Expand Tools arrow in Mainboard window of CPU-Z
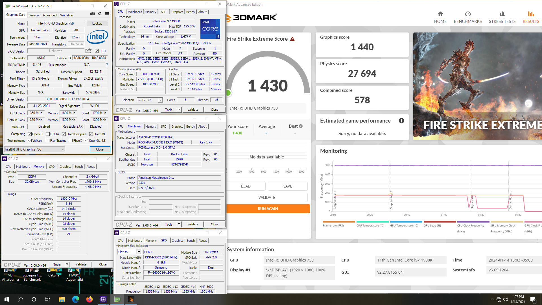 179,224
